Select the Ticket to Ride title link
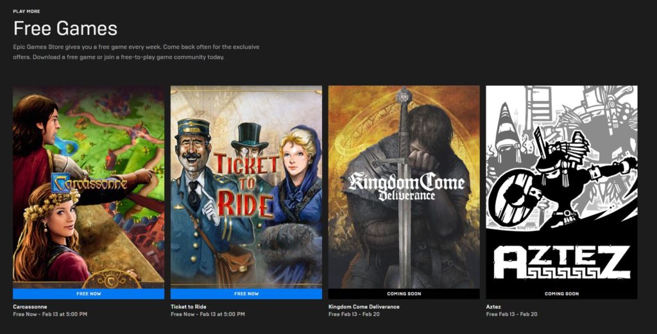657x334 pixels. (x=188, y=306)
